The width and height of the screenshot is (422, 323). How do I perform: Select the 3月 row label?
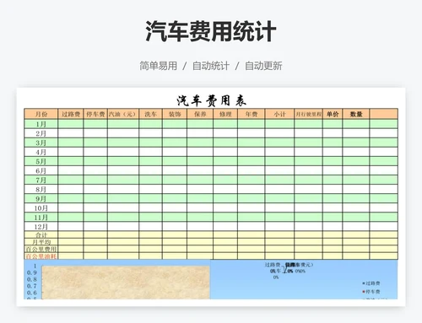click(x=41, y=143)
